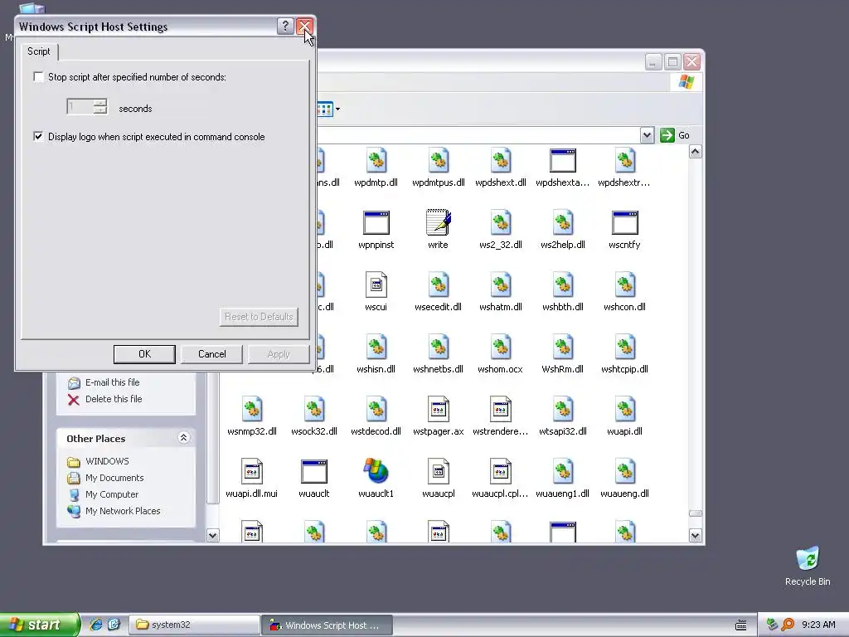This screenshot has height=637, width=849.
Task: Switch to Windows Script Host taskbar button
Action: [327, 625]
